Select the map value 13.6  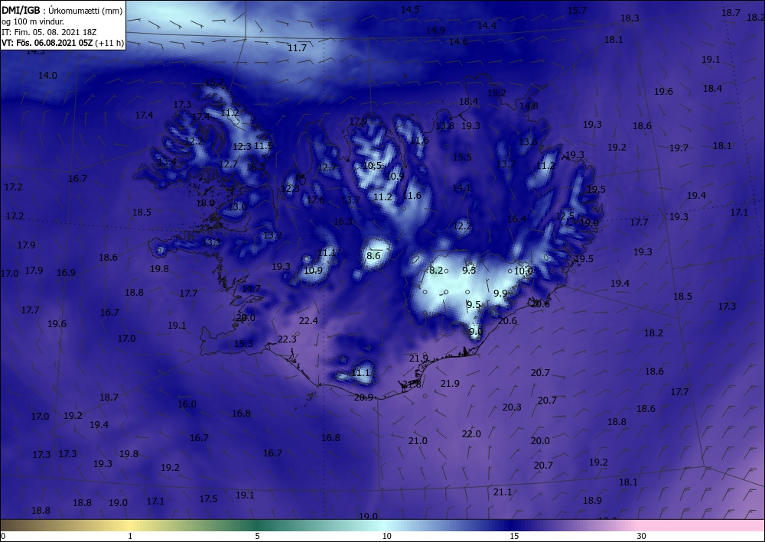click(x=528, y=142)
